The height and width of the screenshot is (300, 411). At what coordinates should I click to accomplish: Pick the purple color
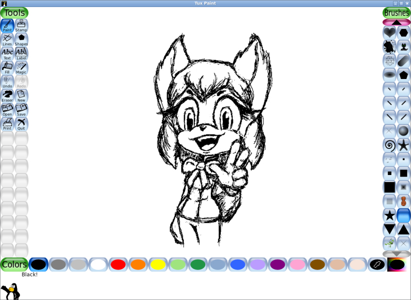[277, 264]
